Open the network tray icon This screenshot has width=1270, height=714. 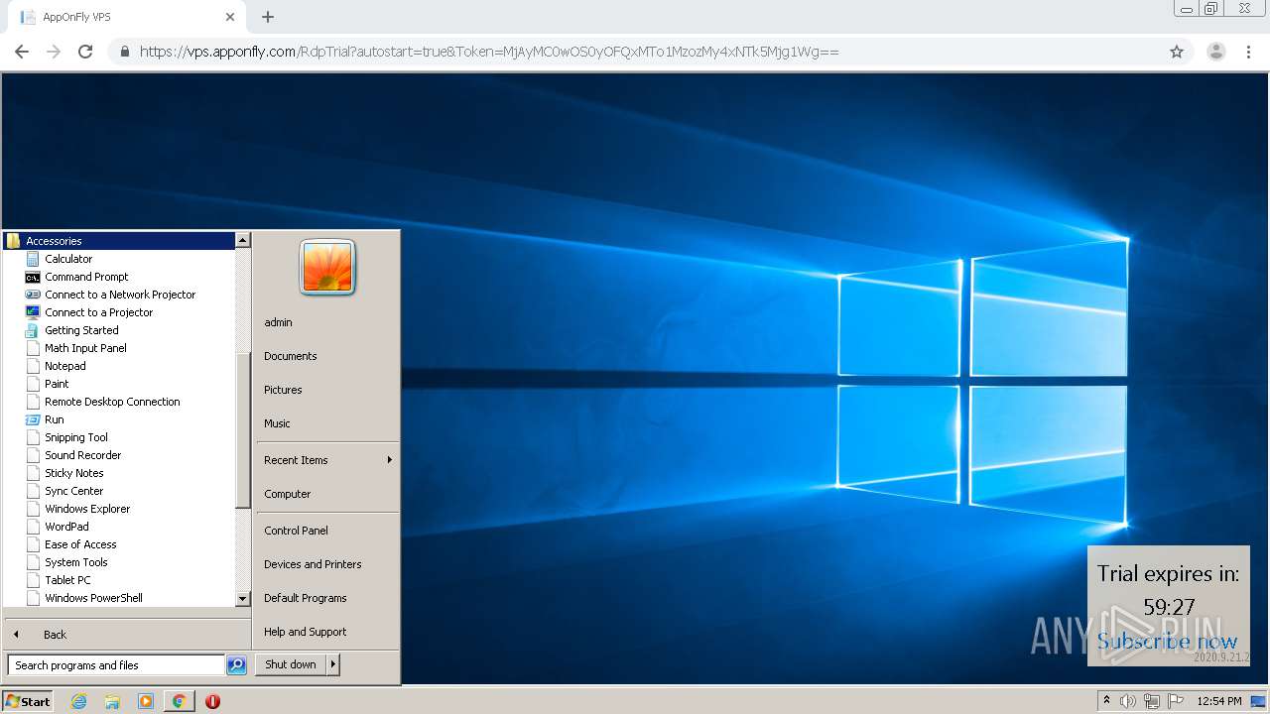pos(1151,701)
